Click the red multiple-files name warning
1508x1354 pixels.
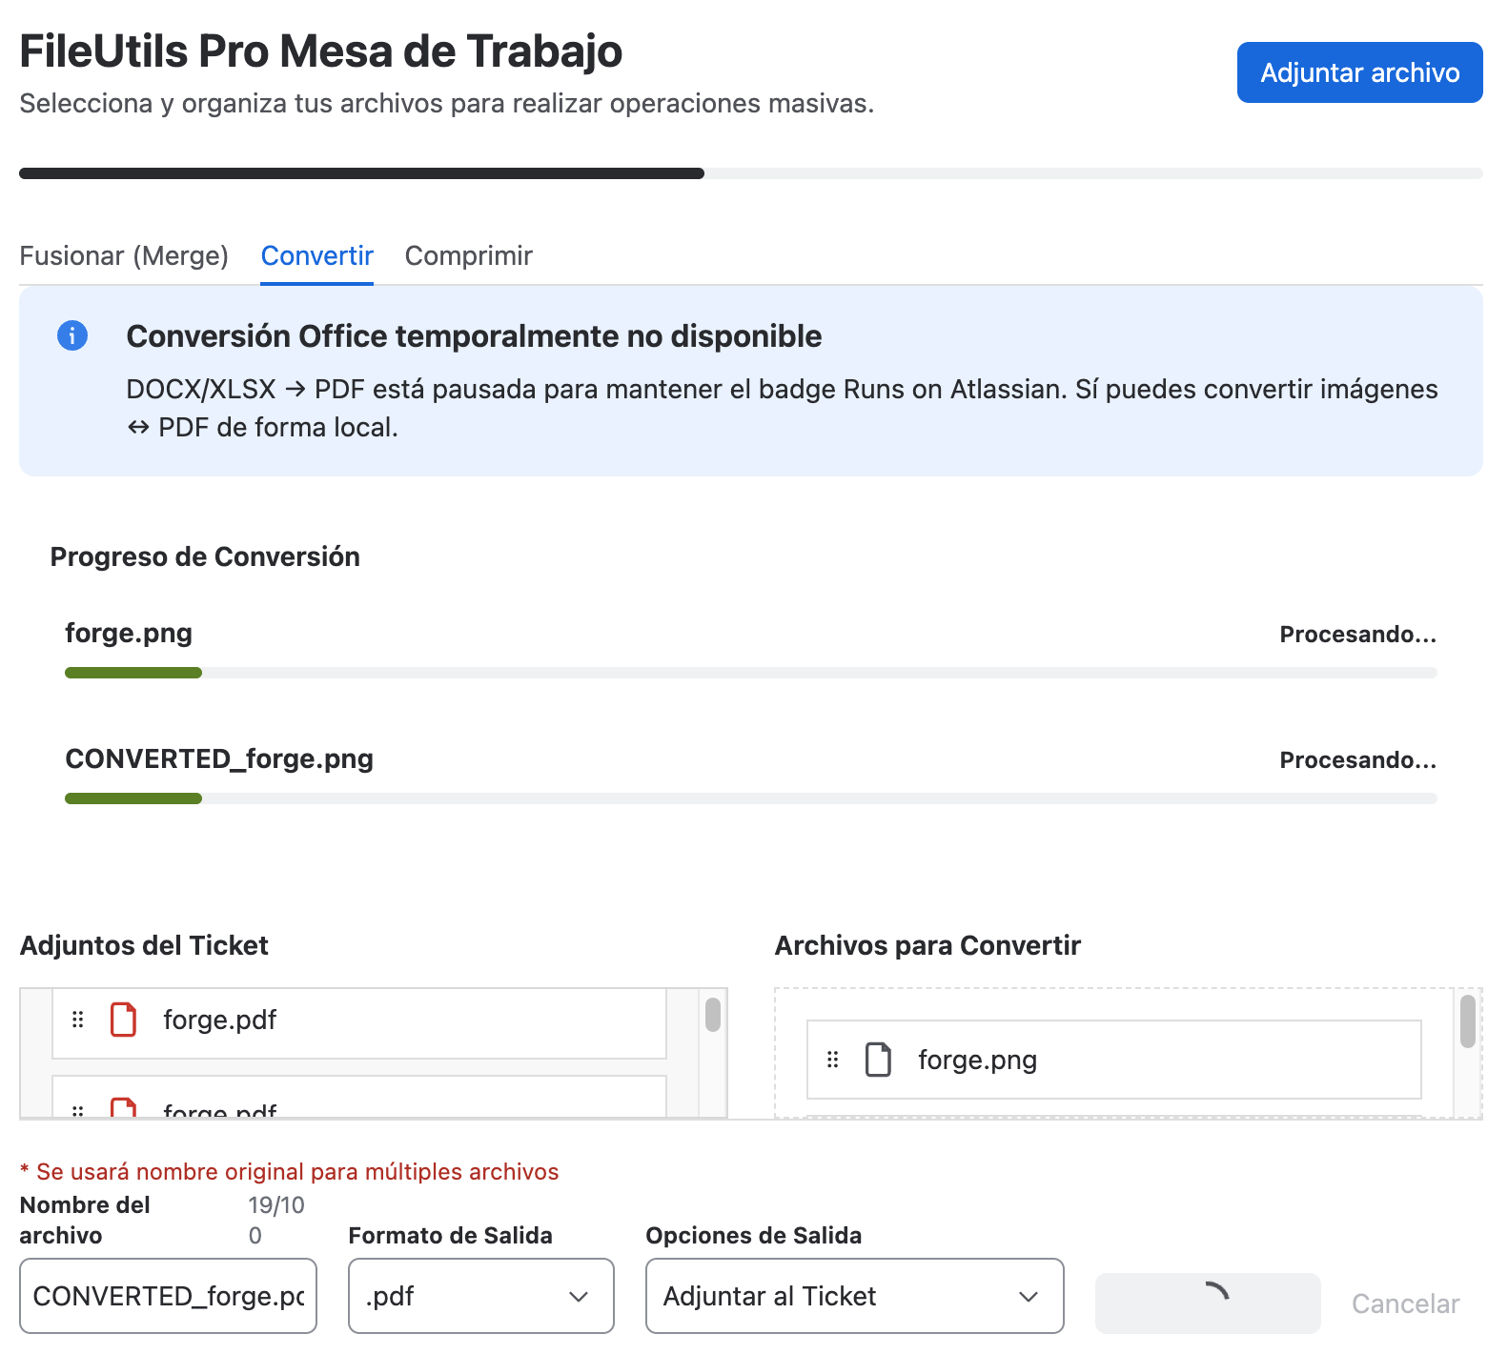(289, 1171)
